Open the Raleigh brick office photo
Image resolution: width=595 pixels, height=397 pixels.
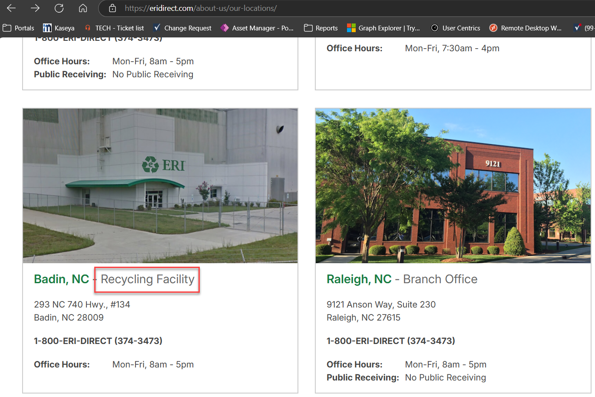453,185
